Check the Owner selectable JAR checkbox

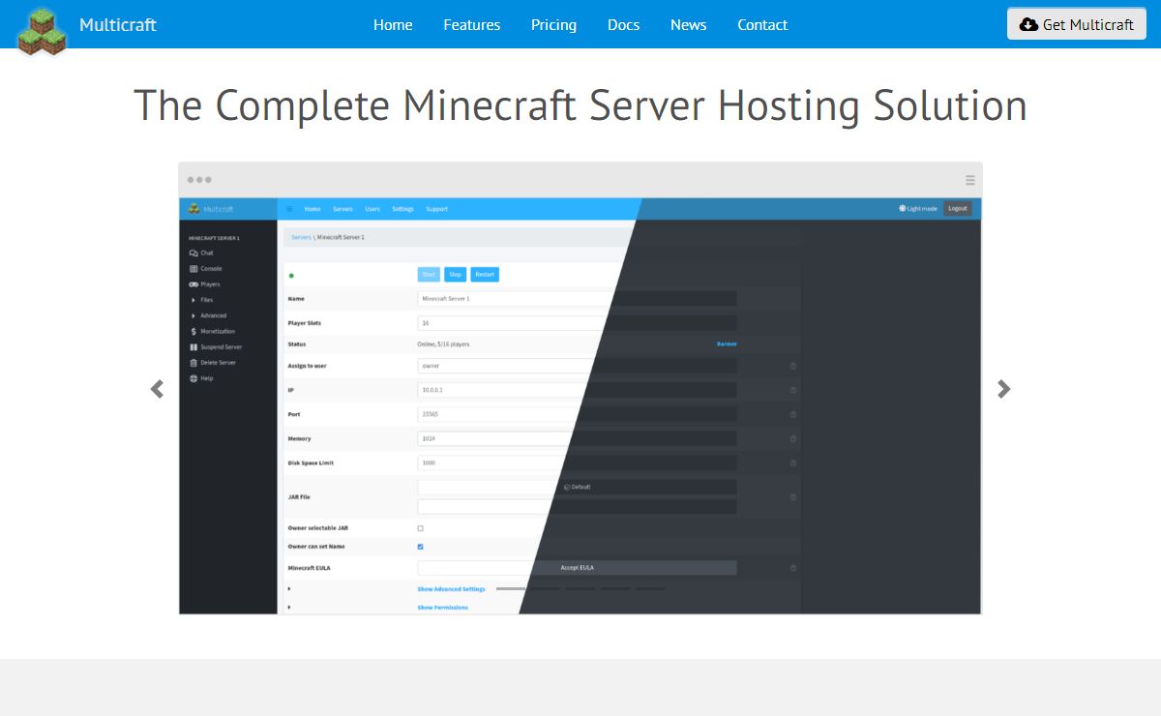tap(420, 528)
